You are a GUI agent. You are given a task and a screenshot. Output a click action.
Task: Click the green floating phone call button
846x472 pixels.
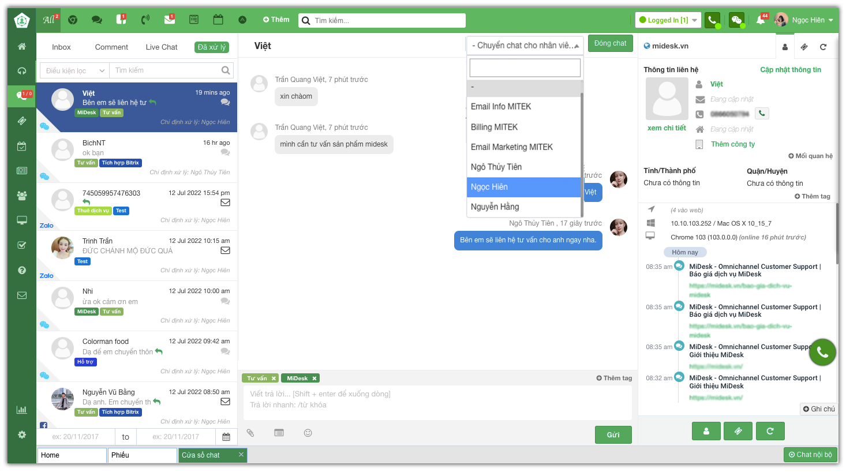822,352
